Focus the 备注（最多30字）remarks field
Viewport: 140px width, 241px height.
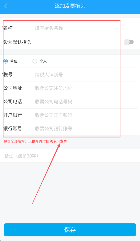[70, 156]
